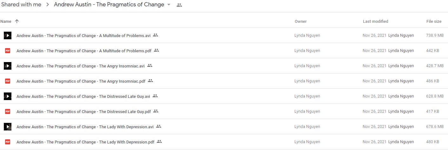This screenshot has width=448, height=152.
Task: Open the A Multitude of Problems.avi video thumbnail
Action: 8,35
